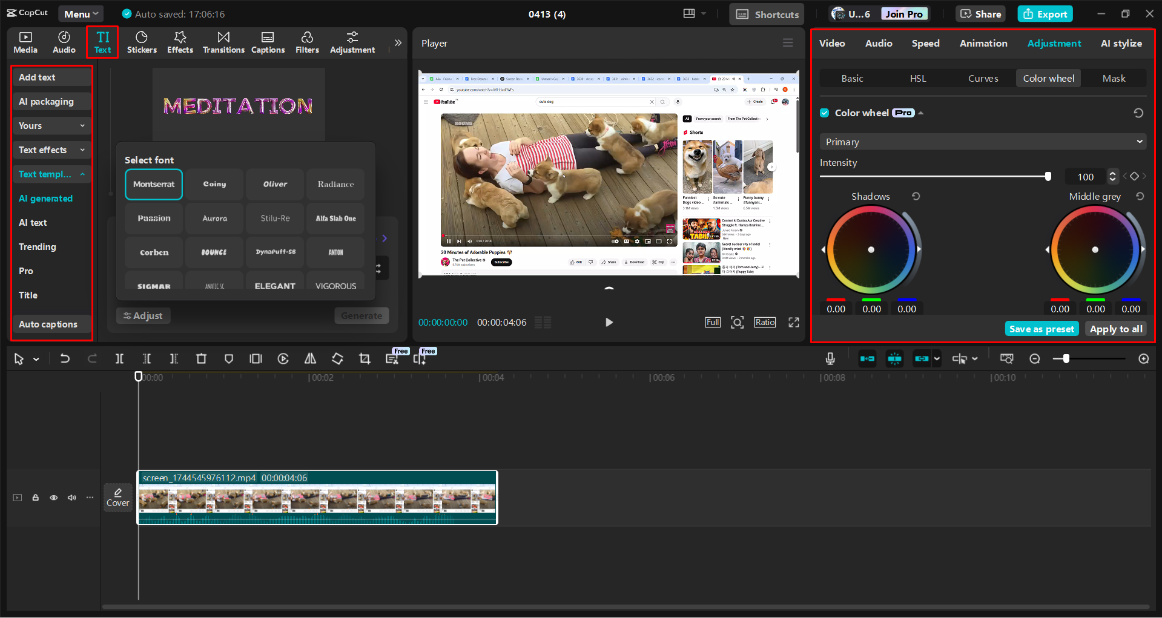Select the Mirror tool above the timeline

[310, 358]
